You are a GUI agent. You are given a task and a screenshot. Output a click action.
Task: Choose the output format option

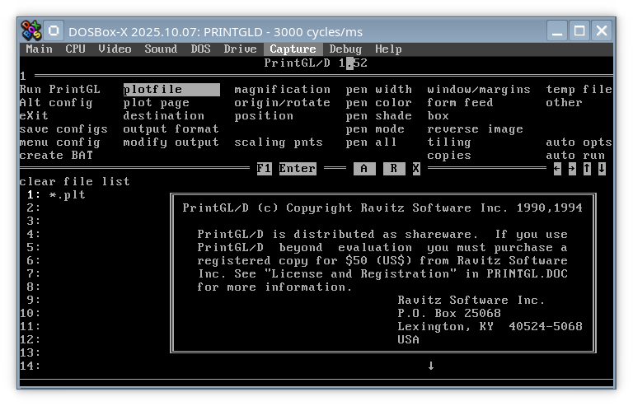click(x=171, y=129)
